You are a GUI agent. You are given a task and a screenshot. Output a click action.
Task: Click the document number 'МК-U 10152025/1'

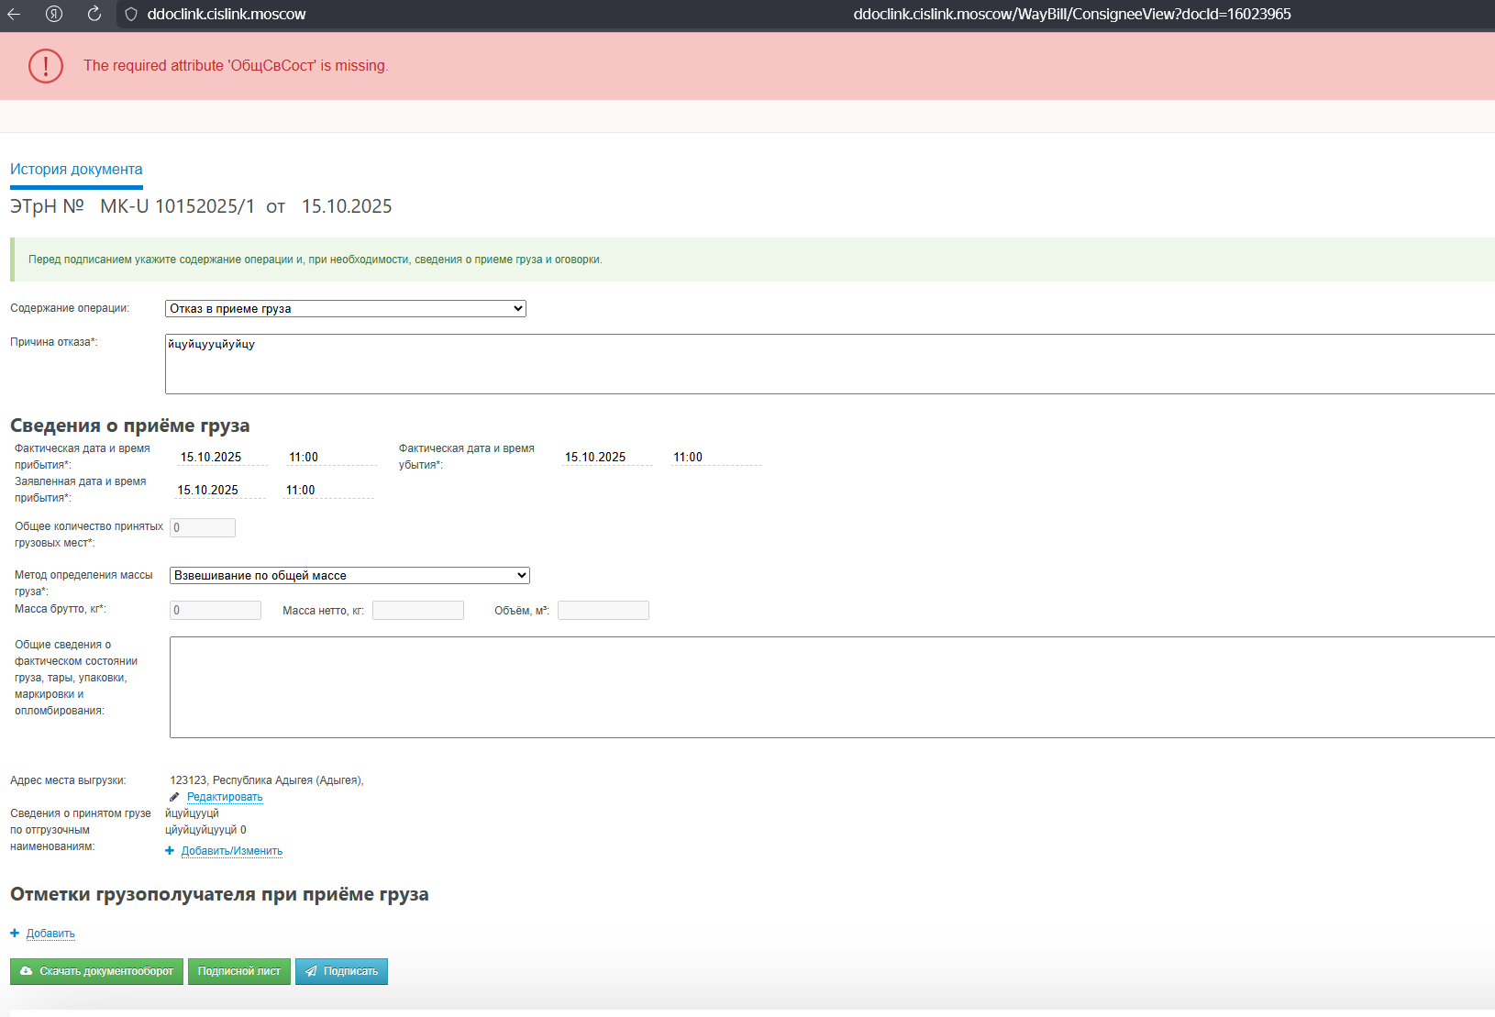pos(177,206)
